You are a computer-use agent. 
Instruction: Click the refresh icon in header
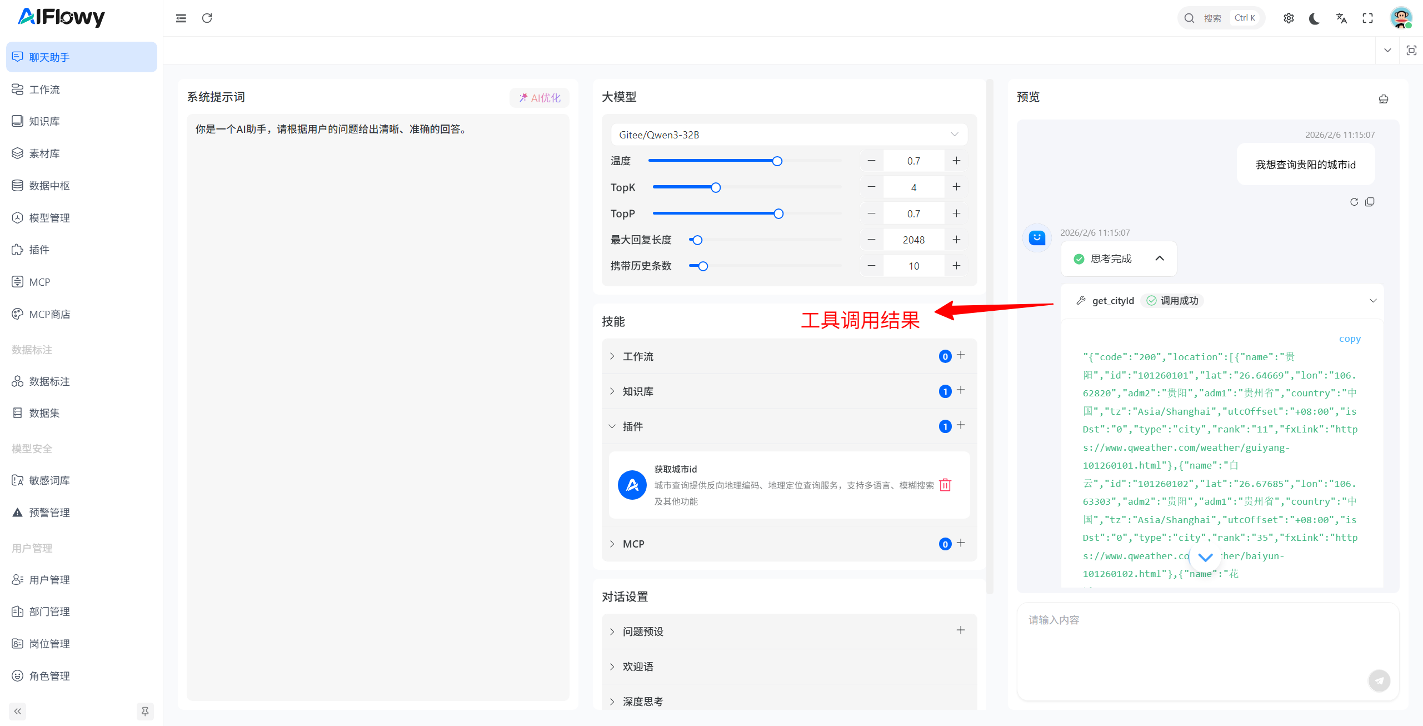click(207, 18)
